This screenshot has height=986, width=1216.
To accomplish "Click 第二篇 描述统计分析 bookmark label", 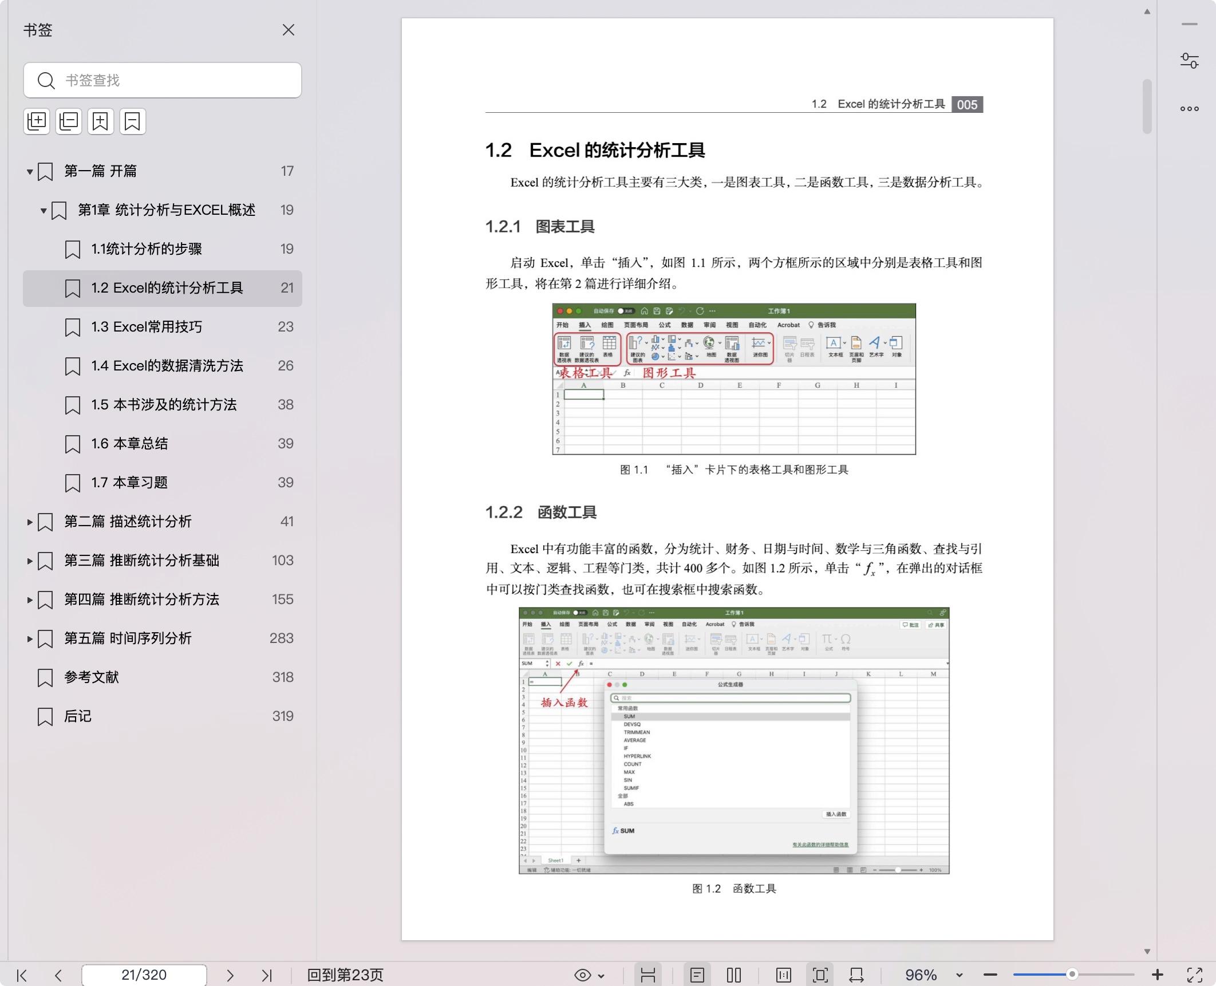I will [128, 522].
